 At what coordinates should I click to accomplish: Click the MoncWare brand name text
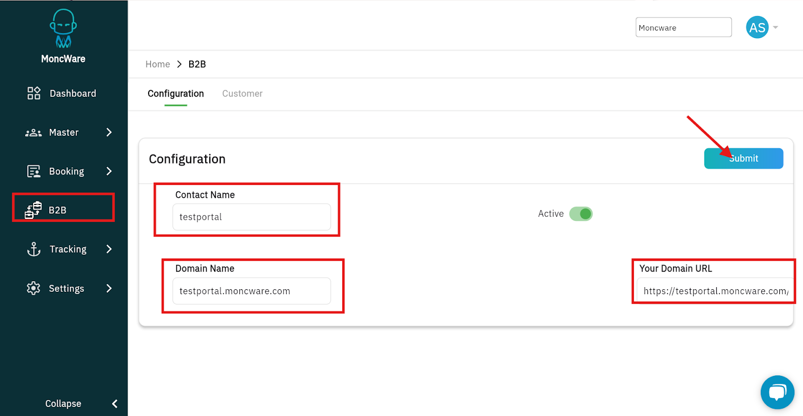pyautogui.click(x=63, y=59)
